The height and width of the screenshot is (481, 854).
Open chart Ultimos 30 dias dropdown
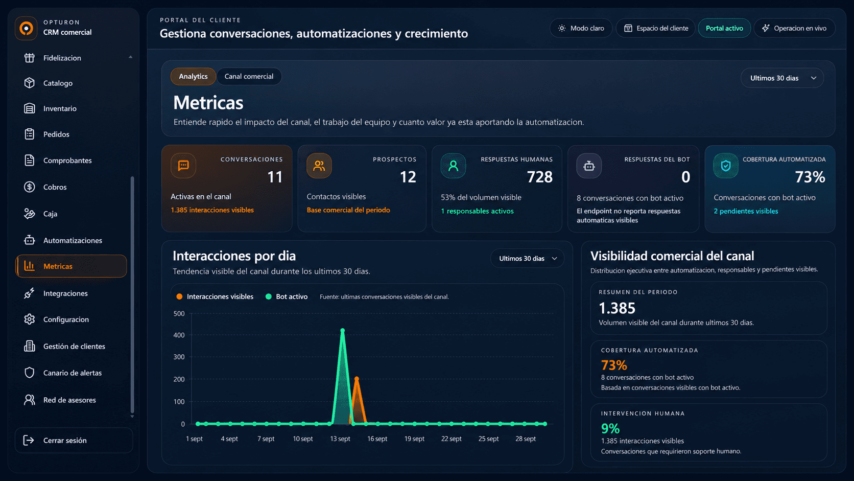pyautogui.click(x=528, y=259)
